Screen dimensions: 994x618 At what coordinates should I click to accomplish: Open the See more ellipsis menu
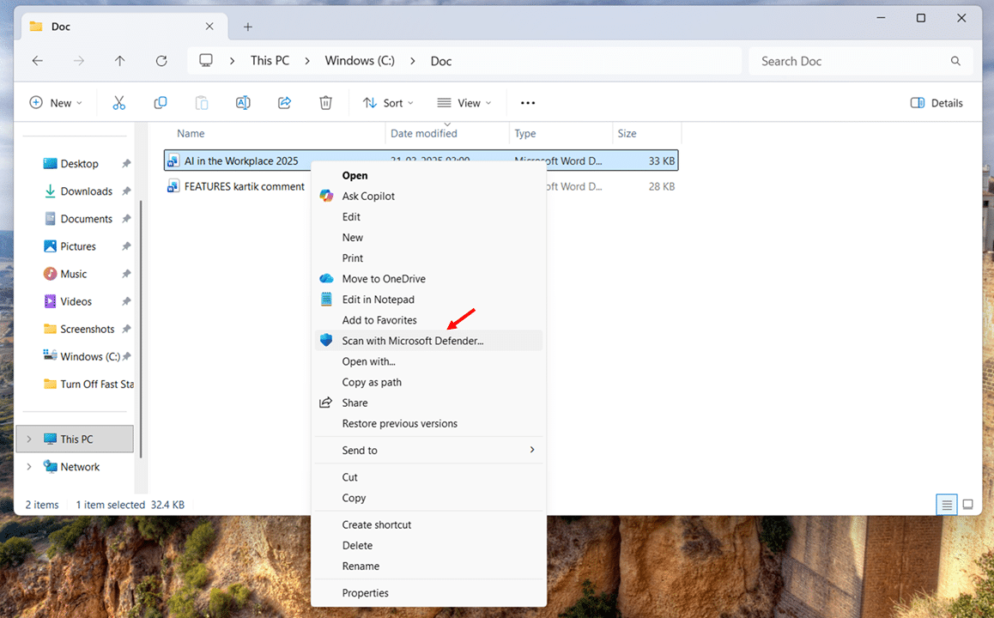click(528, 103)
